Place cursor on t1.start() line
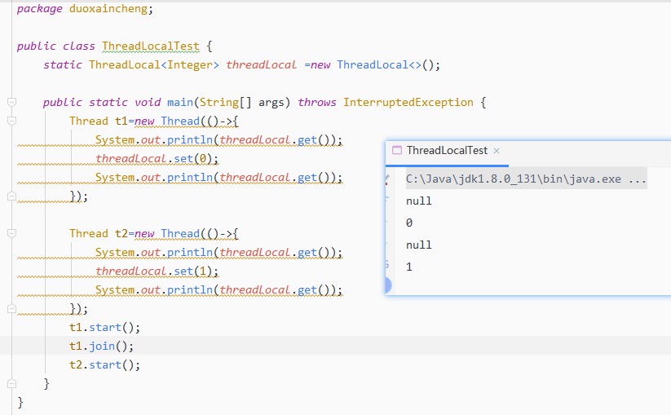 [x=105, y=327]
